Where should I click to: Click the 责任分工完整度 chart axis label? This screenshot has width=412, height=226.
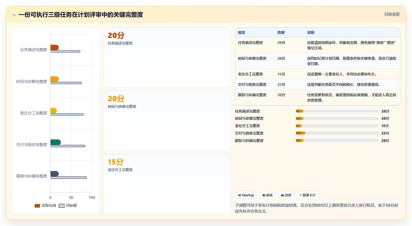point(33,113)
